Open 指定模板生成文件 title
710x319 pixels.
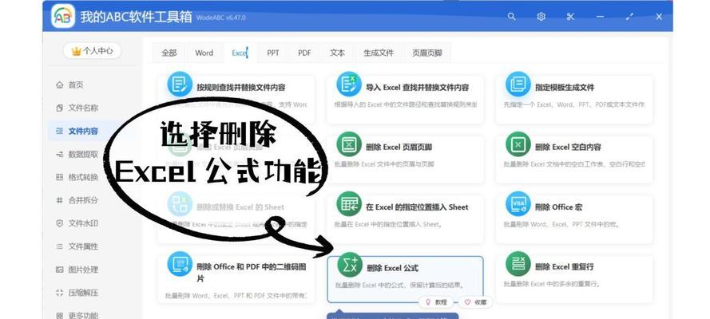click(564, 88)
